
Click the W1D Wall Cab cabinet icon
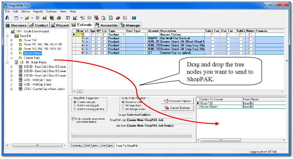[x=20, y=80]
